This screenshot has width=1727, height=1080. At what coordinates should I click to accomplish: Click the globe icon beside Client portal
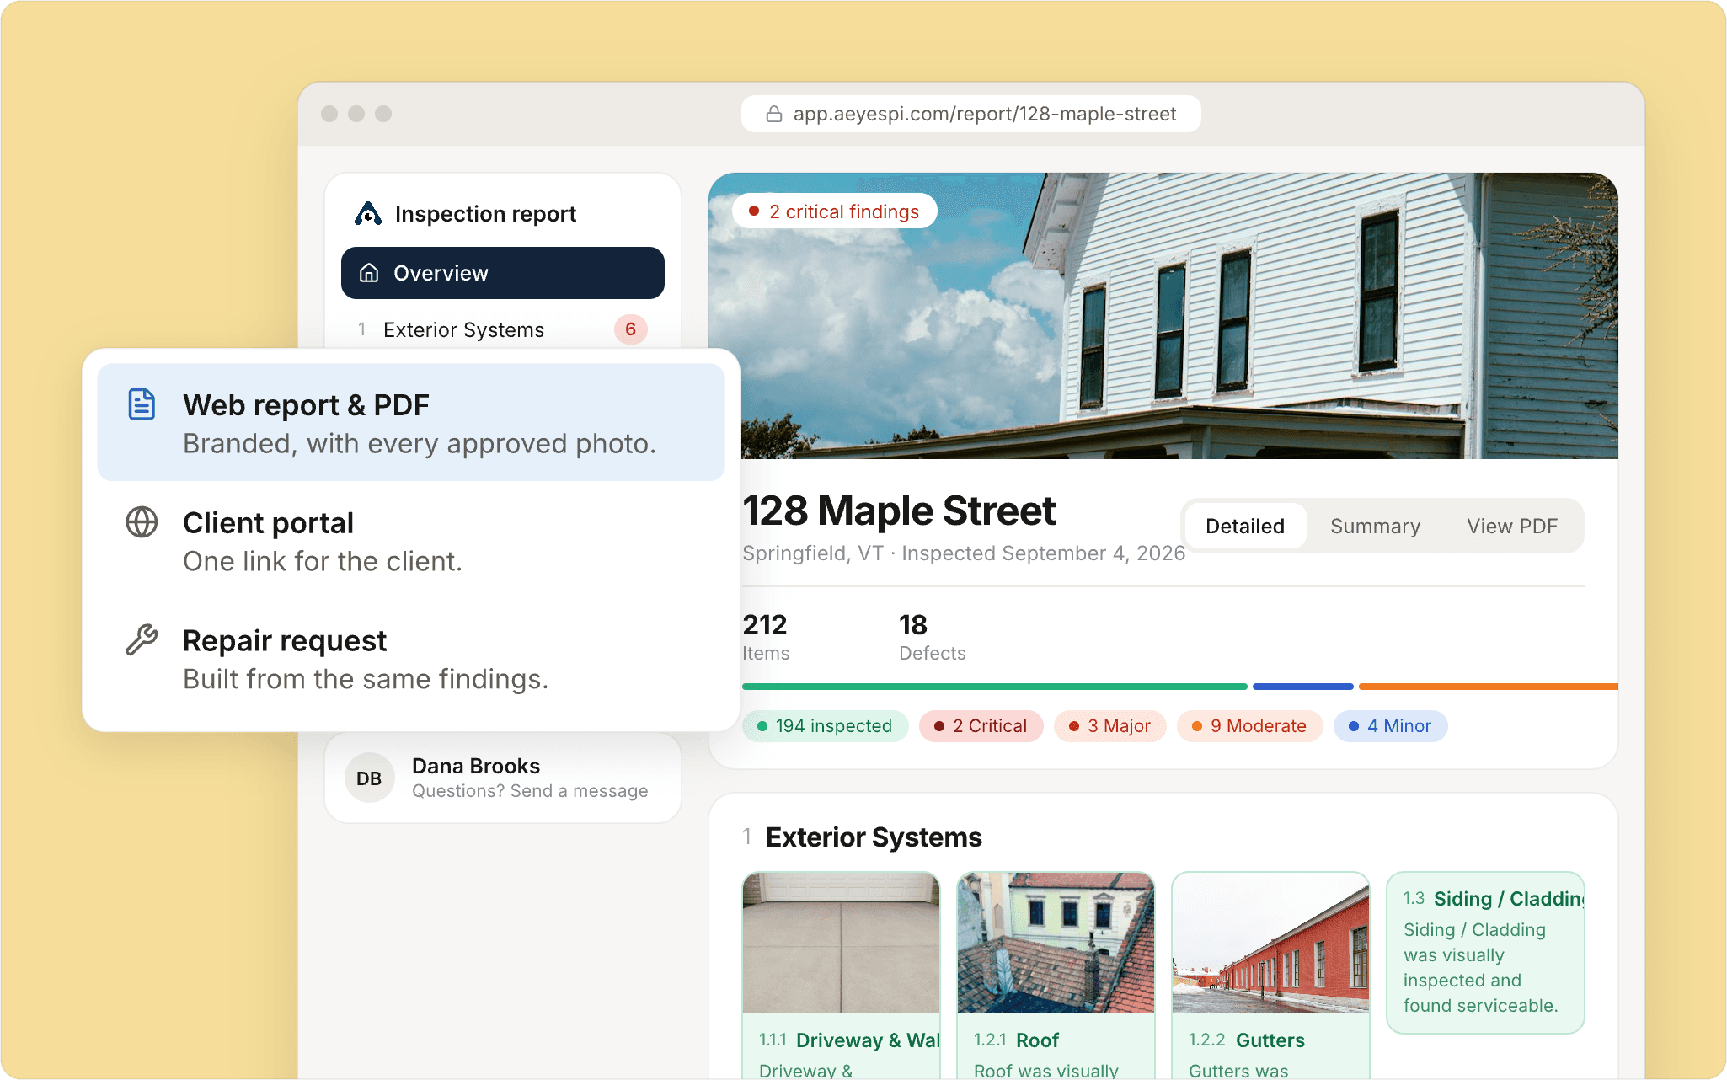tap(142, 522)
